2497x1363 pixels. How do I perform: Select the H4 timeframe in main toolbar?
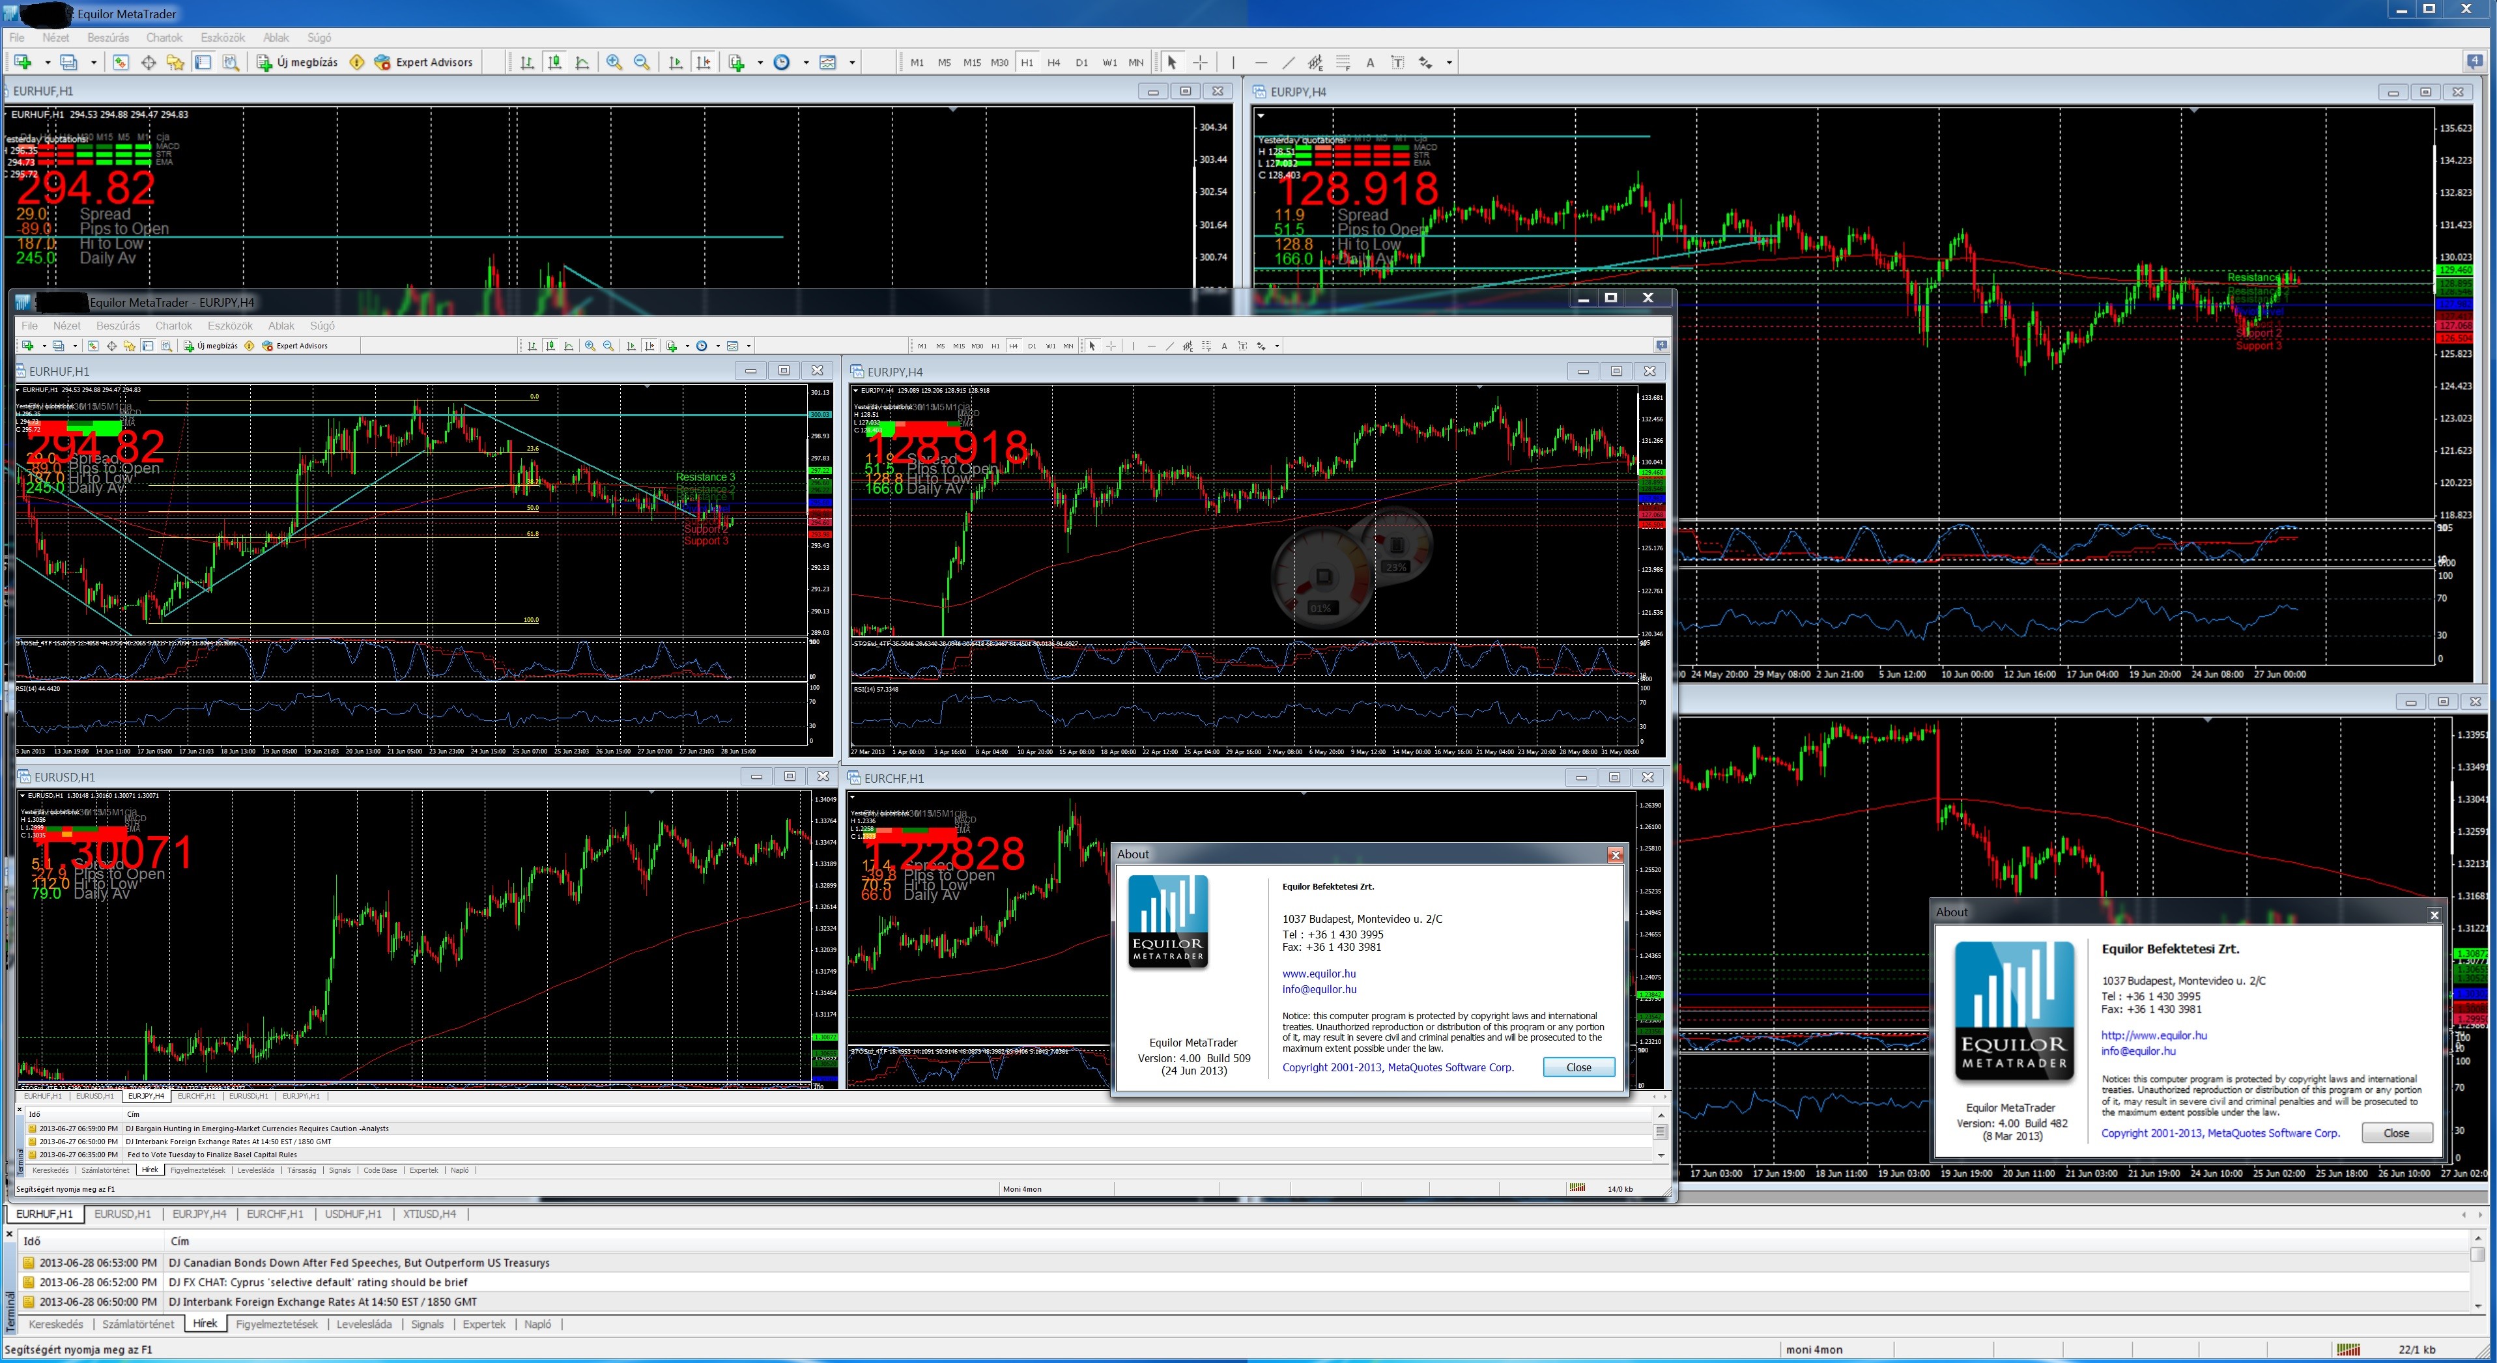coord(1053,63)
